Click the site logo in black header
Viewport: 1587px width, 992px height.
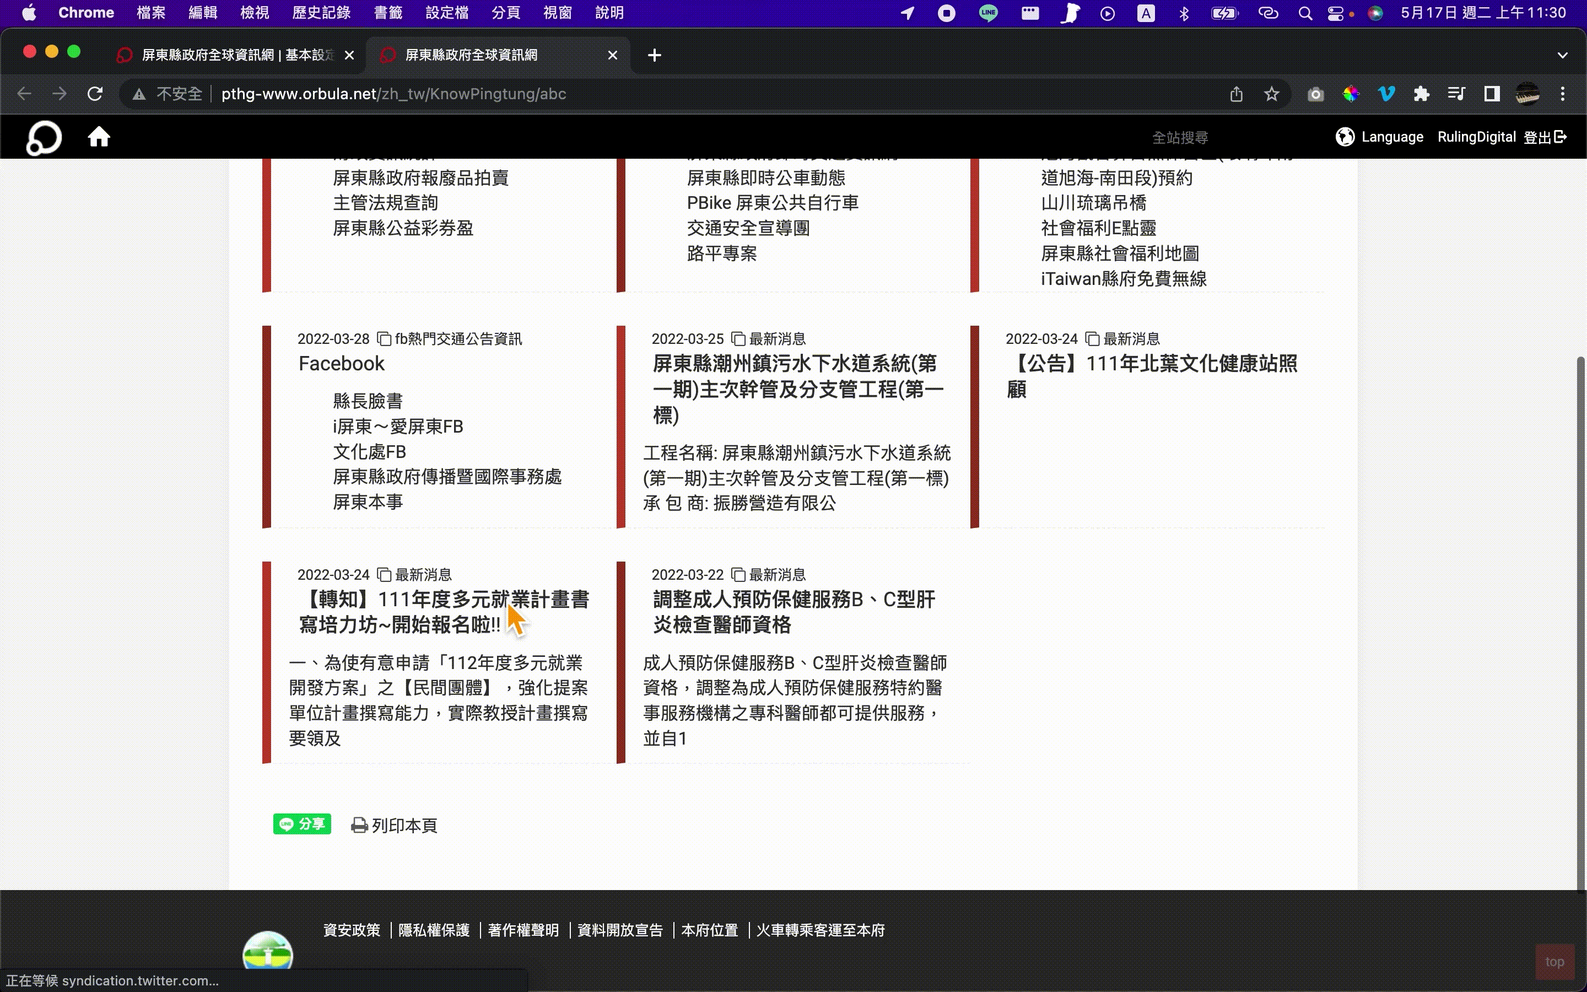(44, 137)
